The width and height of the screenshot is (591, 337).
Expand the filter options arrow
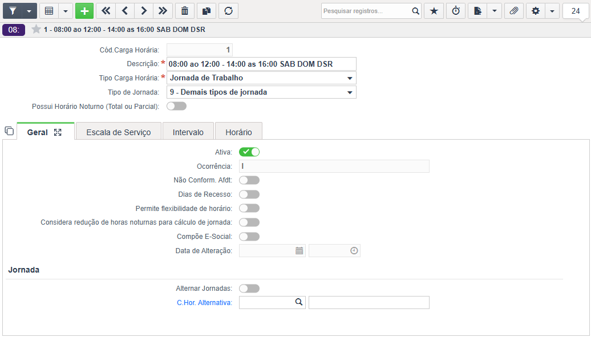point(30,11)
